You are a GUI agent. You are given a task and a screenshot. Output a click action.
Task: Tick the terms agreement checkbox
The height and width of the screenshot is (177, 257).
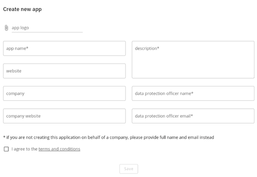click(x=6, y=149)
